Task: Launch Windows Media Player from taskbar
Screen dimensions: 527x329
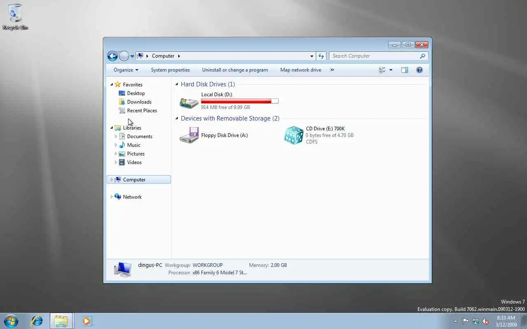Action: point(86,321)
